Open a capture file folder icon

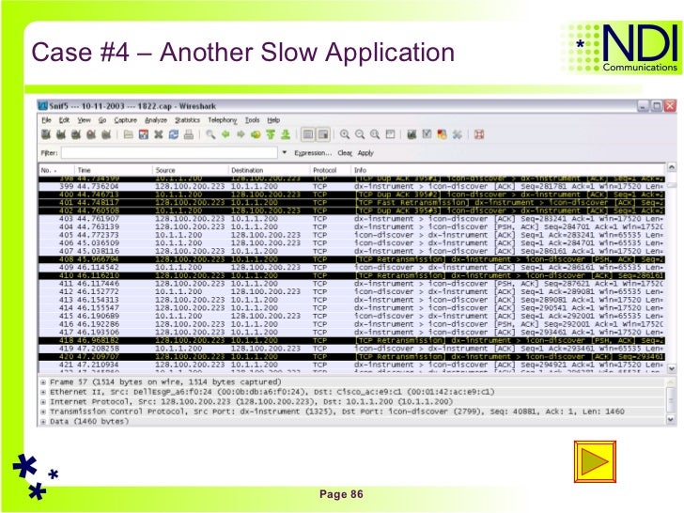[x=128, y=134]
